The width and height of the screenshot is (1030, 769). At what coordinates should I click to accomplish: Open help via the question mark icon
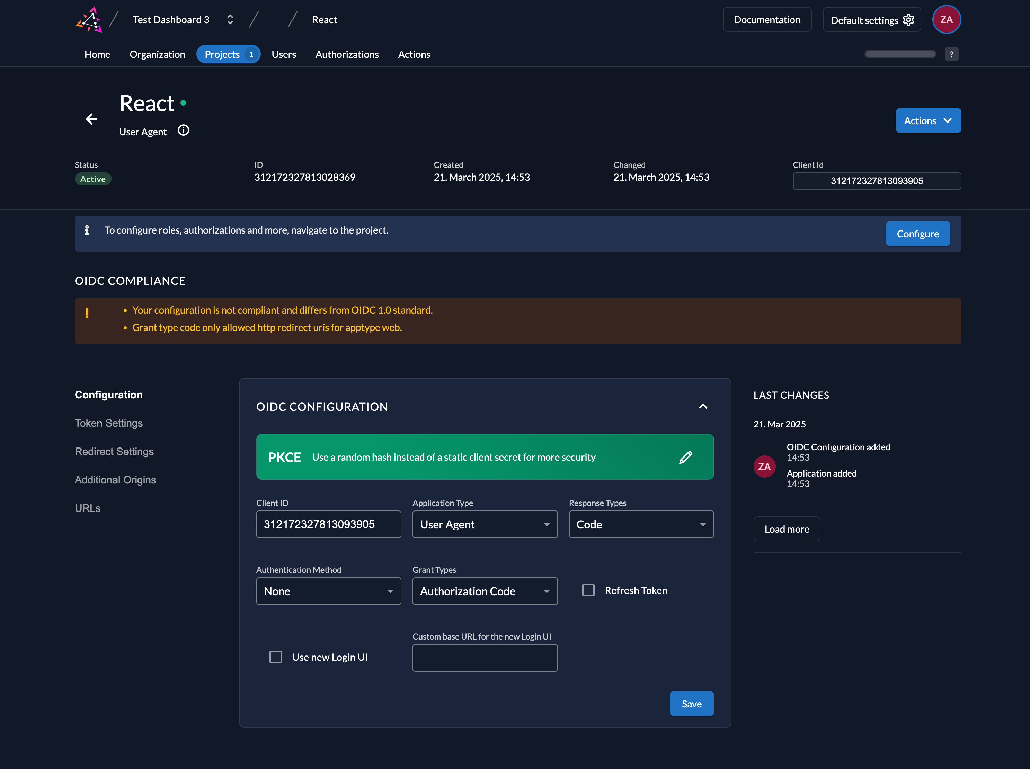[952, 54]
